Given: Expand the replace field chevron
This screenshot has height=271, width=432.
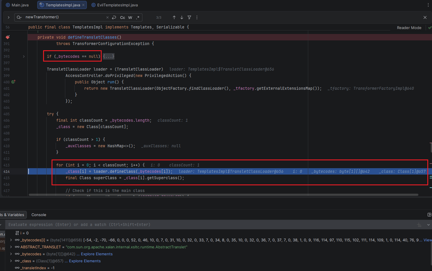Looking at the screenshot, I should [8, 17].
